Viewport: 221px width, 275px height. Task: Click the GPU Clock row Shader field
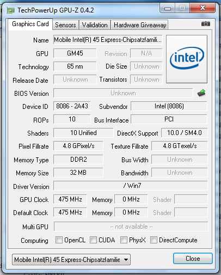[191, 199]
